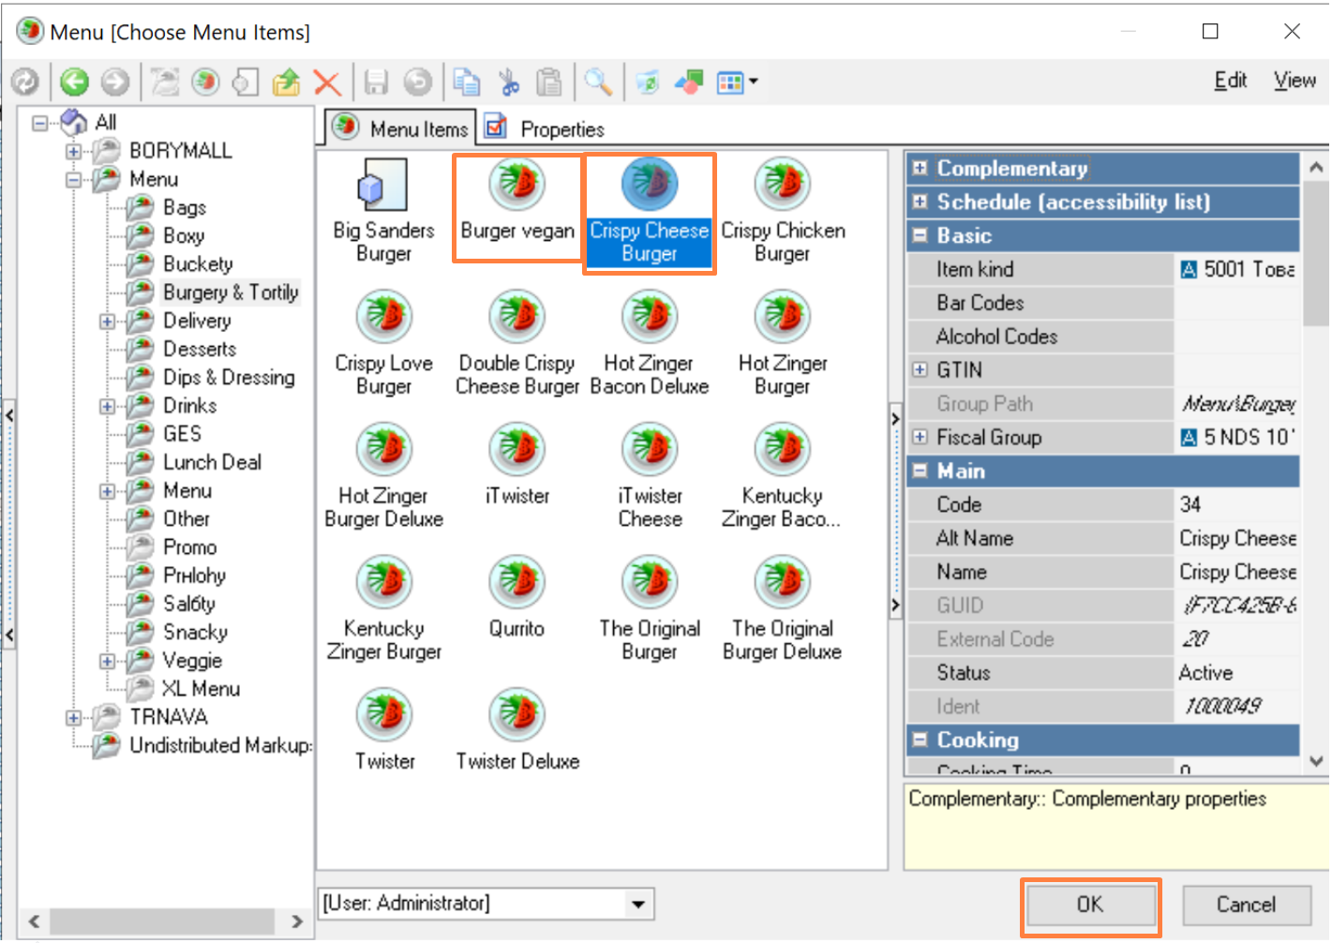Expand the Drinks tree node
Image resolution: width=1332 pixels, height=943 pixels.
[x=107, y=407]
